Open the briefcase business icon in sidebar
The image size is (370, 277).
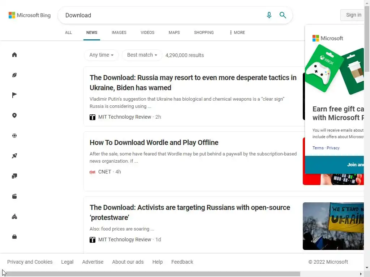point(14,237)
